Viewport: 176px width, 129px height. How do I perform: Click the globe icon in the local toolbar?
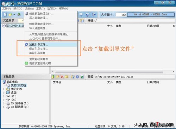tap(73, 77)
